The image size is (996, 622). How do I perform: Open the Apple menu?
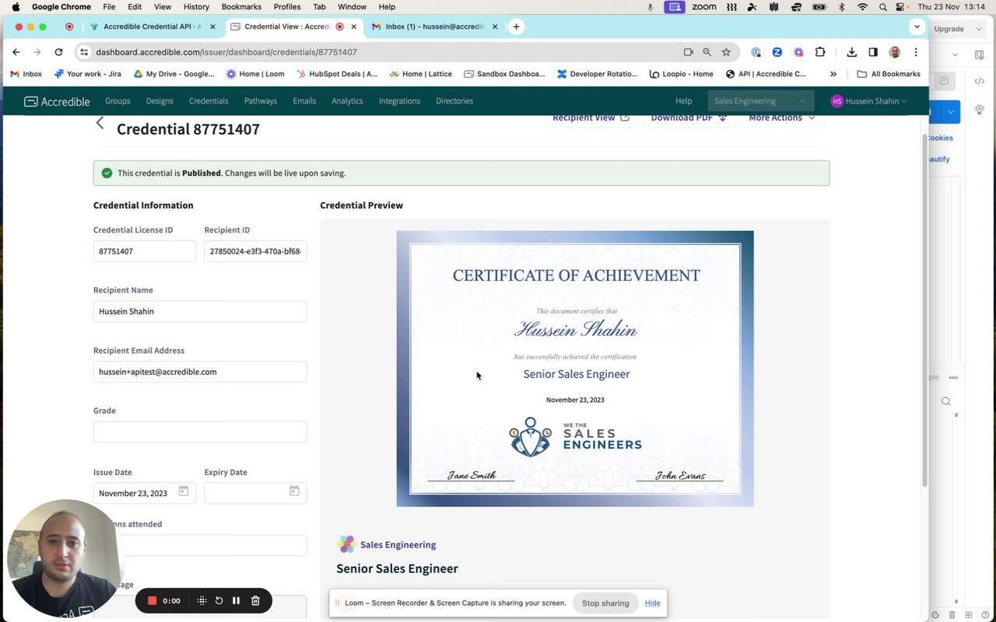(x=16, y=7)
